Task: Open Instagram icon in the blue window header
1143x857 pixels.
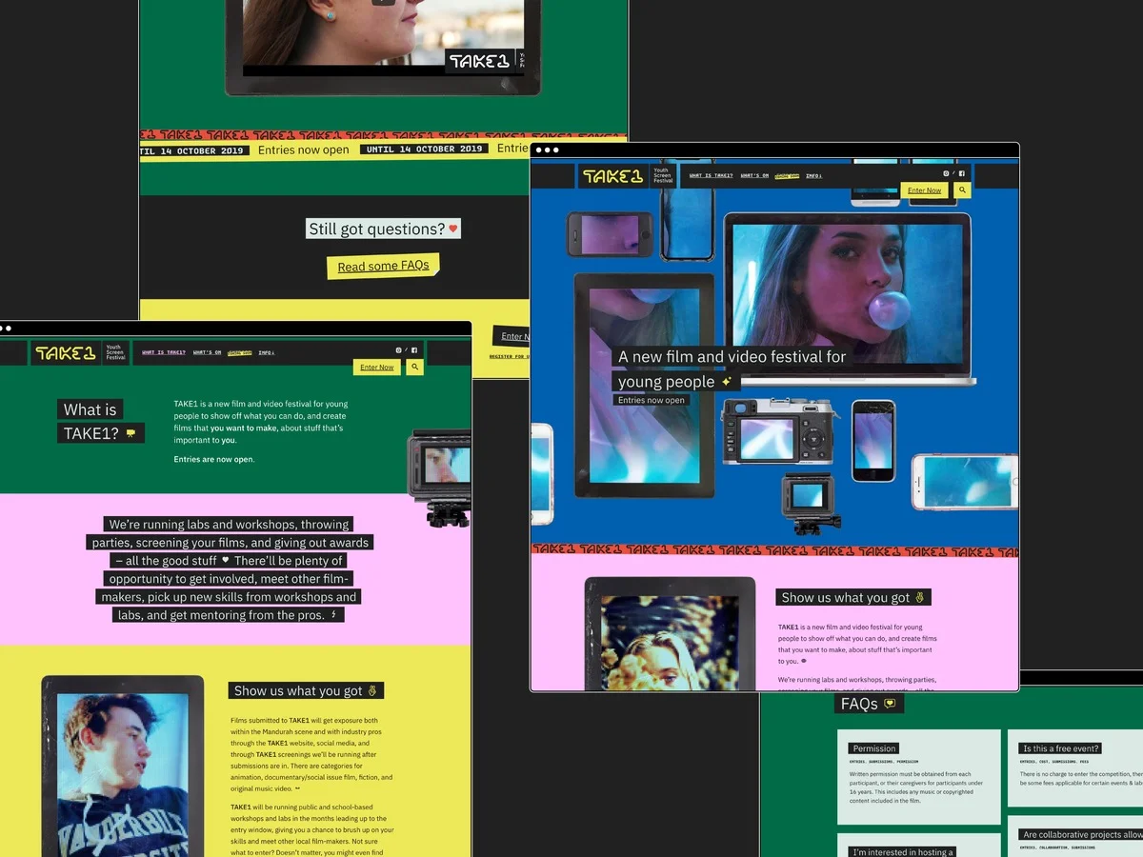Action: tap(946, 174)
